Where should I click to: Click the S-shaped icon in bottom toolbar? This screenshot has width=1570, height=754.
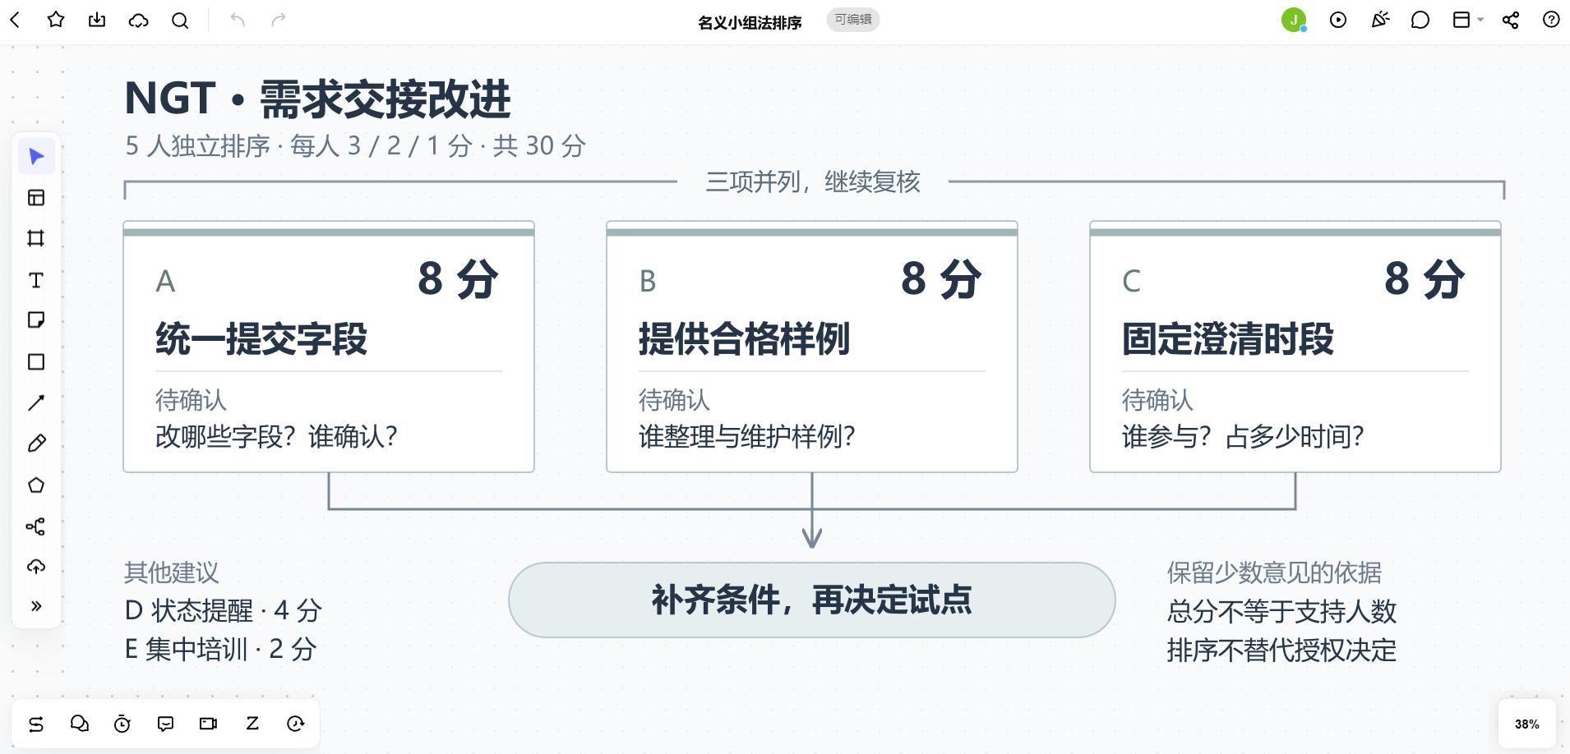pos(36,724)
